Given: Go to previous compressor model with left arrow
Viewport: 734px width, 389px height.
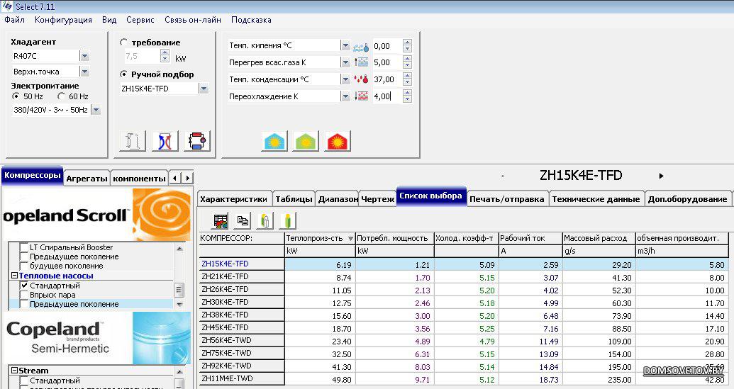Looking at the screenshot, I should (503, 176).
